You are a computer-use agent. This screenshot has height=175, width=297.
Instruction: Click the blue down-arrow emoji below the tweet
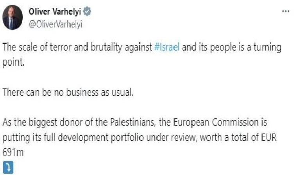point(8,166)
